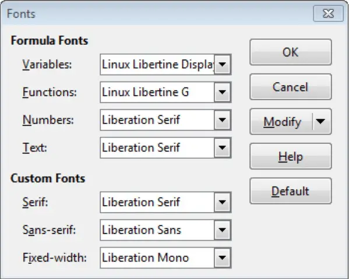
Task: Click the Cancel button
Action: [x=291, y=87]
